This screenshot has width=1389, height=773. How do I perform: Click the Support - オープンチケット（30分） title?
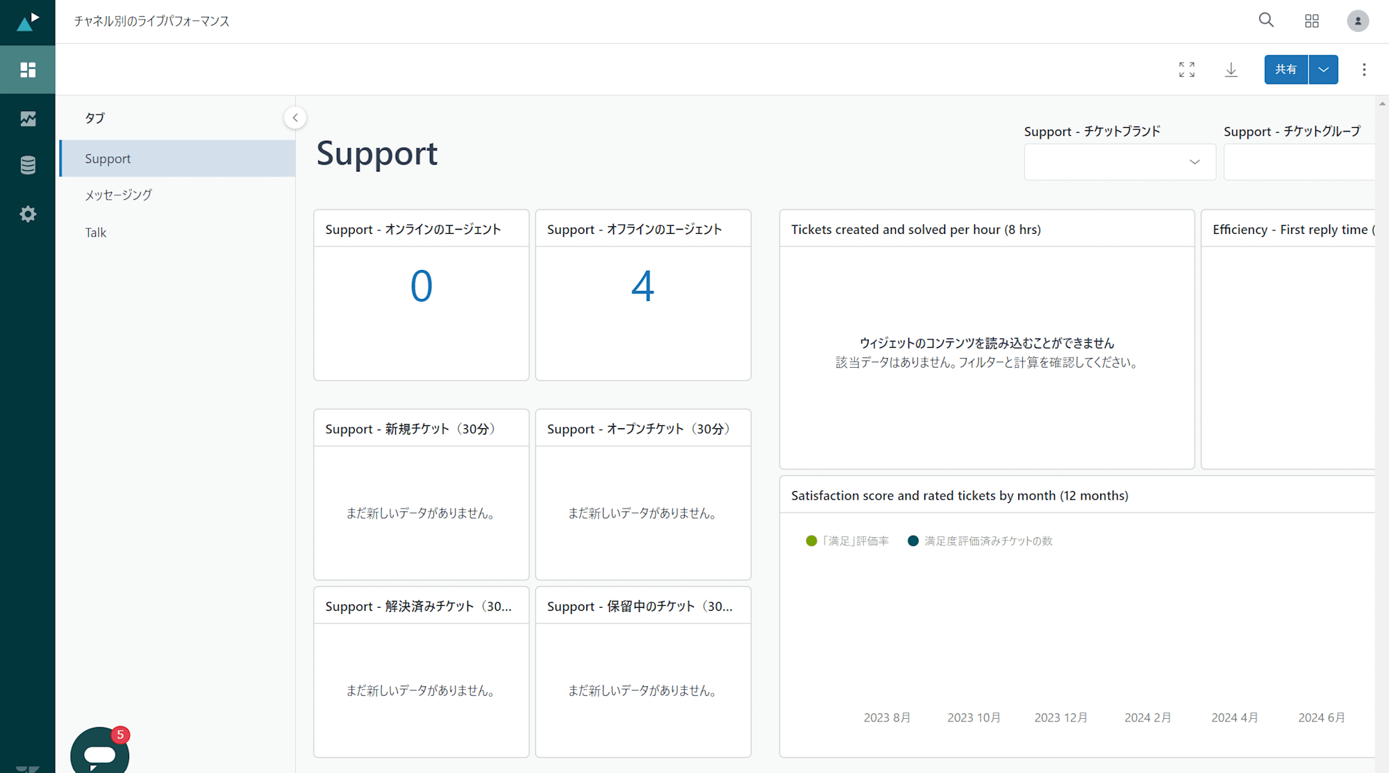pos(642,429)
